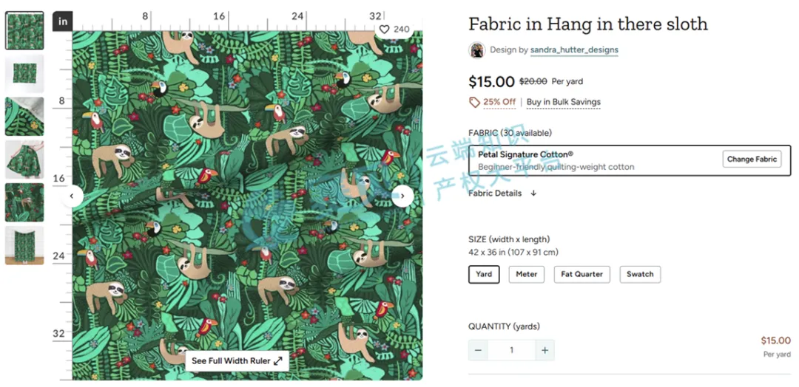Screen dimensions: 799x387
Task: Open the Change Fabric selector
Action: (752, 159)
